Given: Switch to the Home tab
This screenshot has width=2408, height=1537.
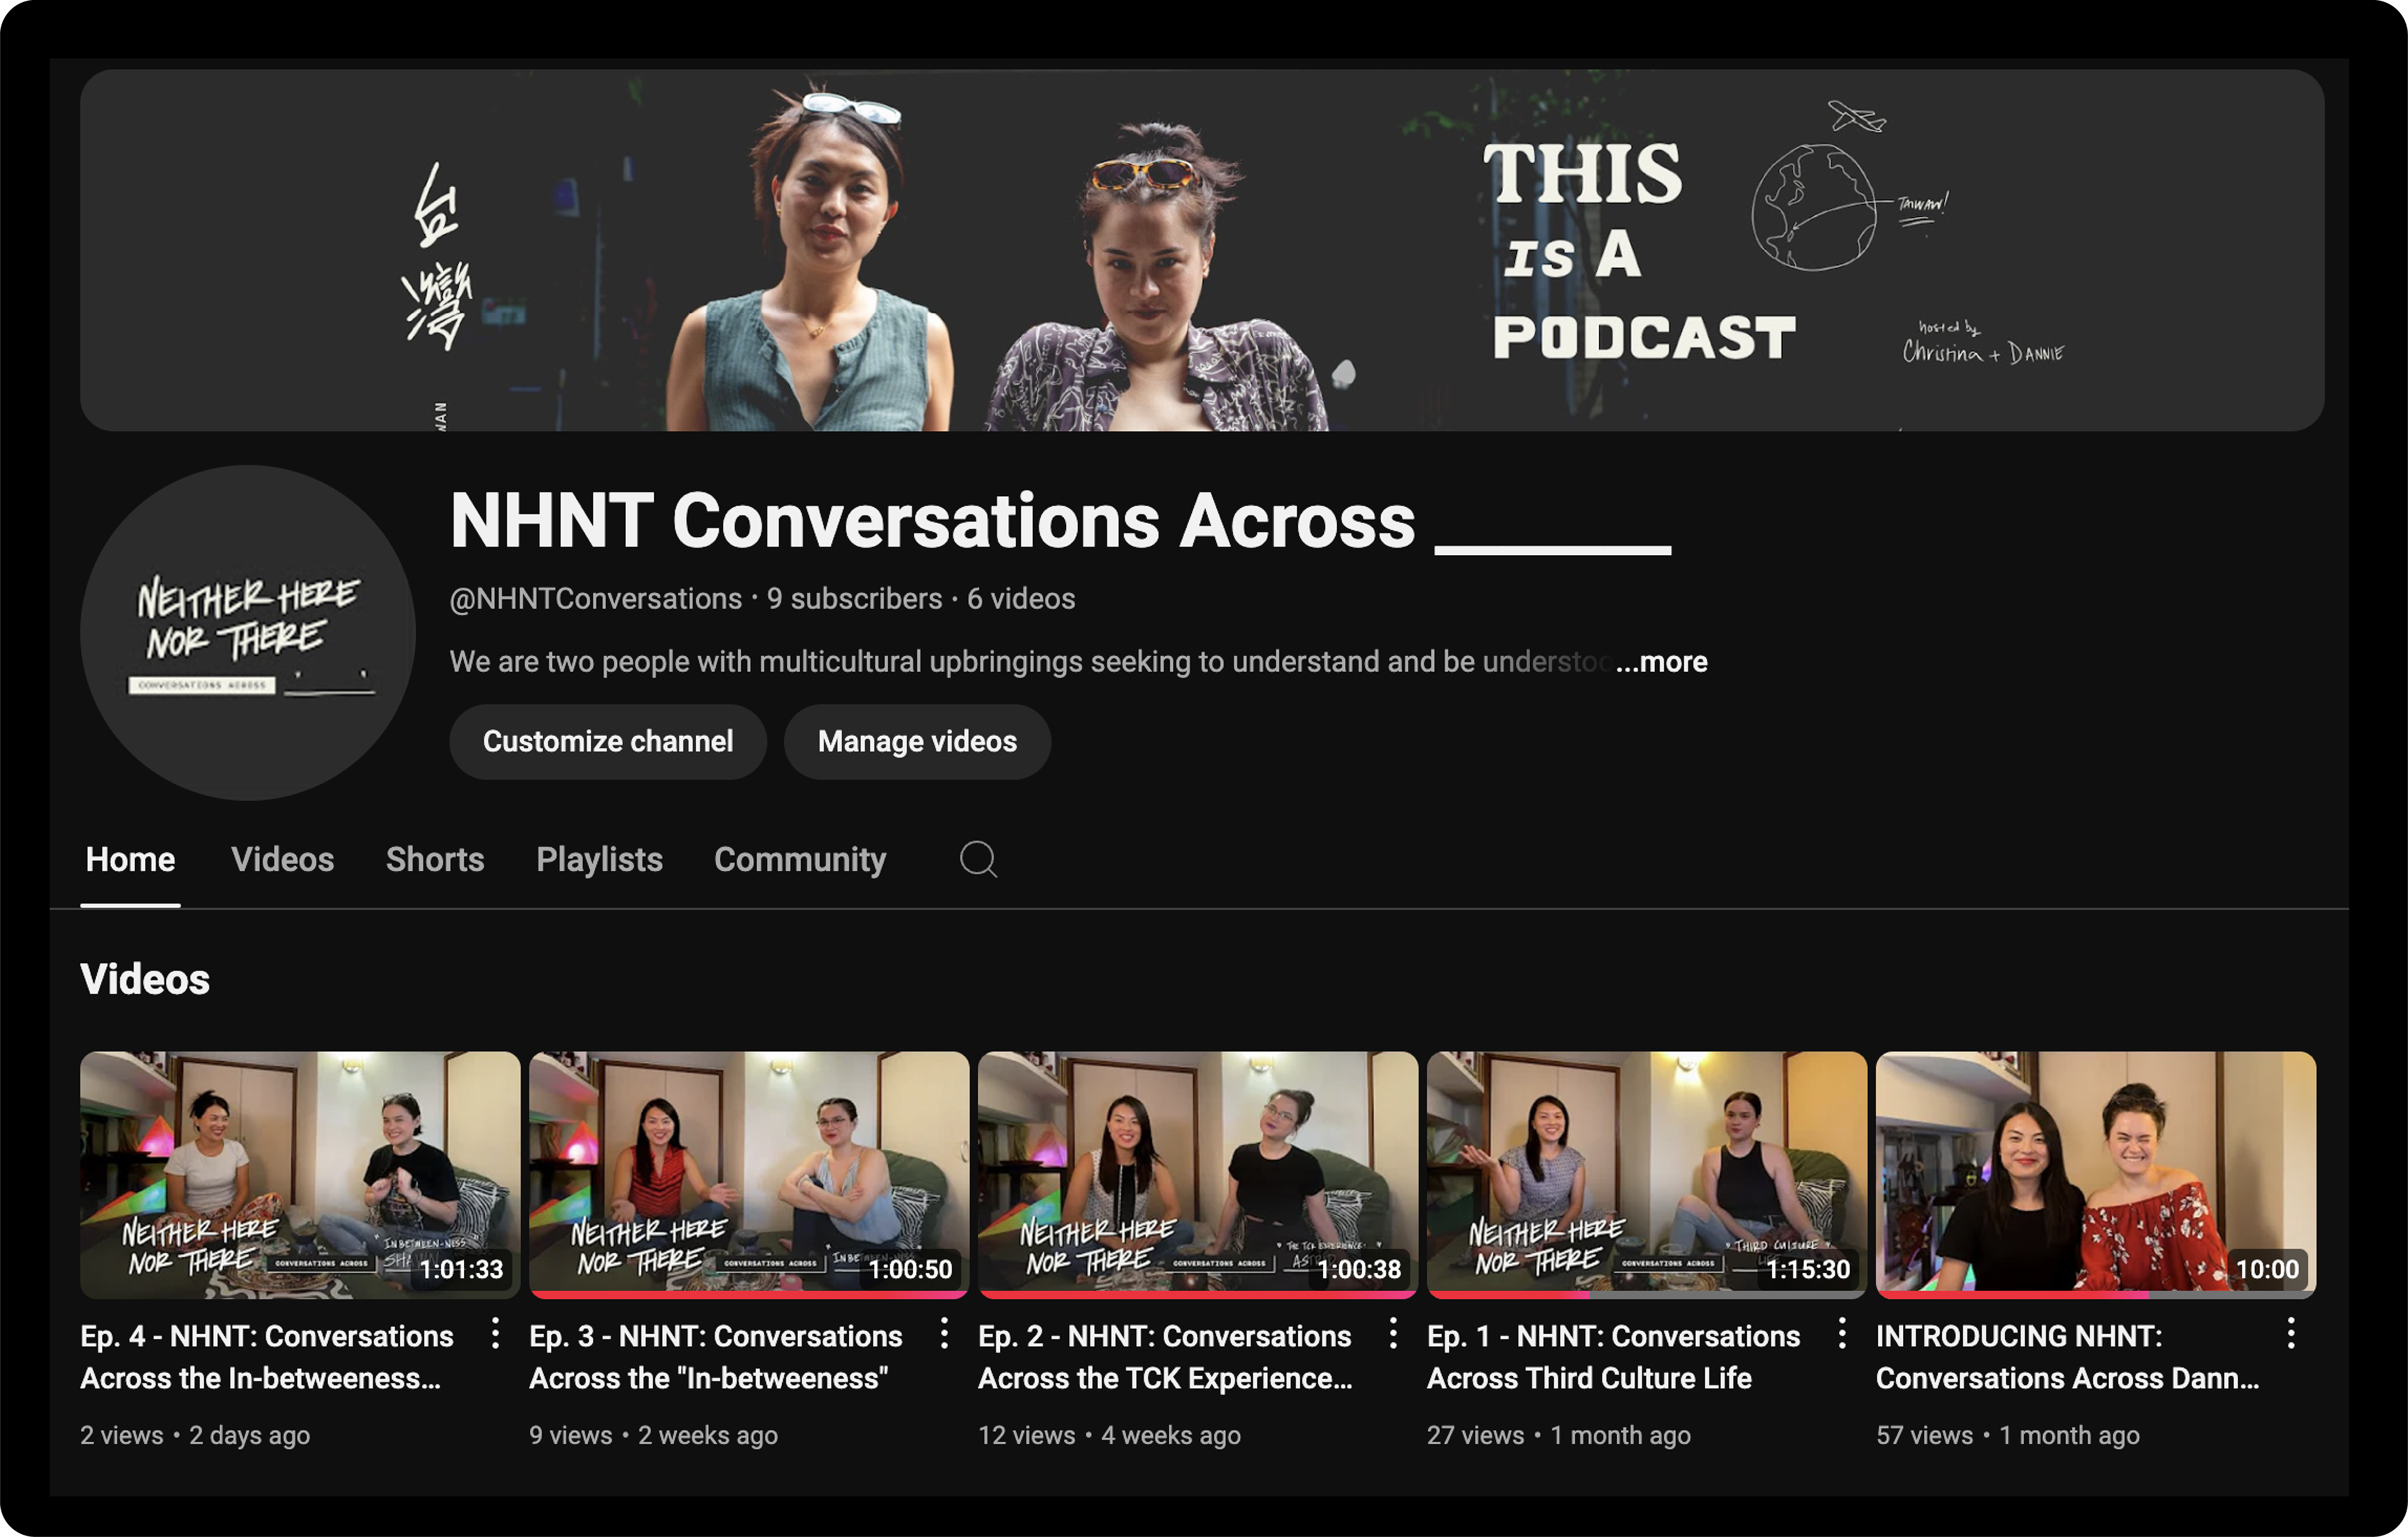Looking at the screenshot, I should [130, 859].
